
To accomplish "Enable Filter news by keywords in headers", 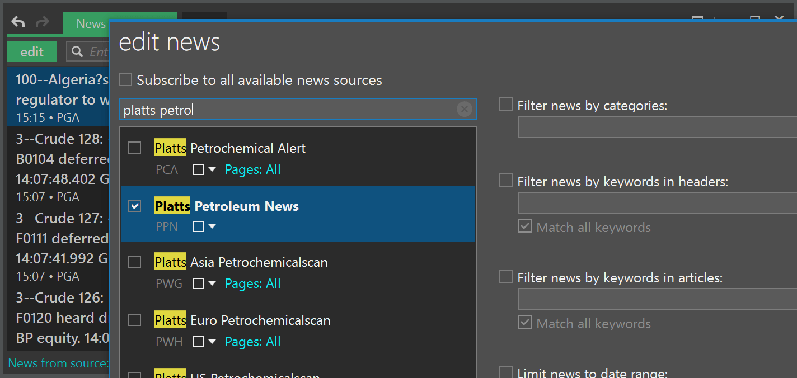I will tap(506, 181).
